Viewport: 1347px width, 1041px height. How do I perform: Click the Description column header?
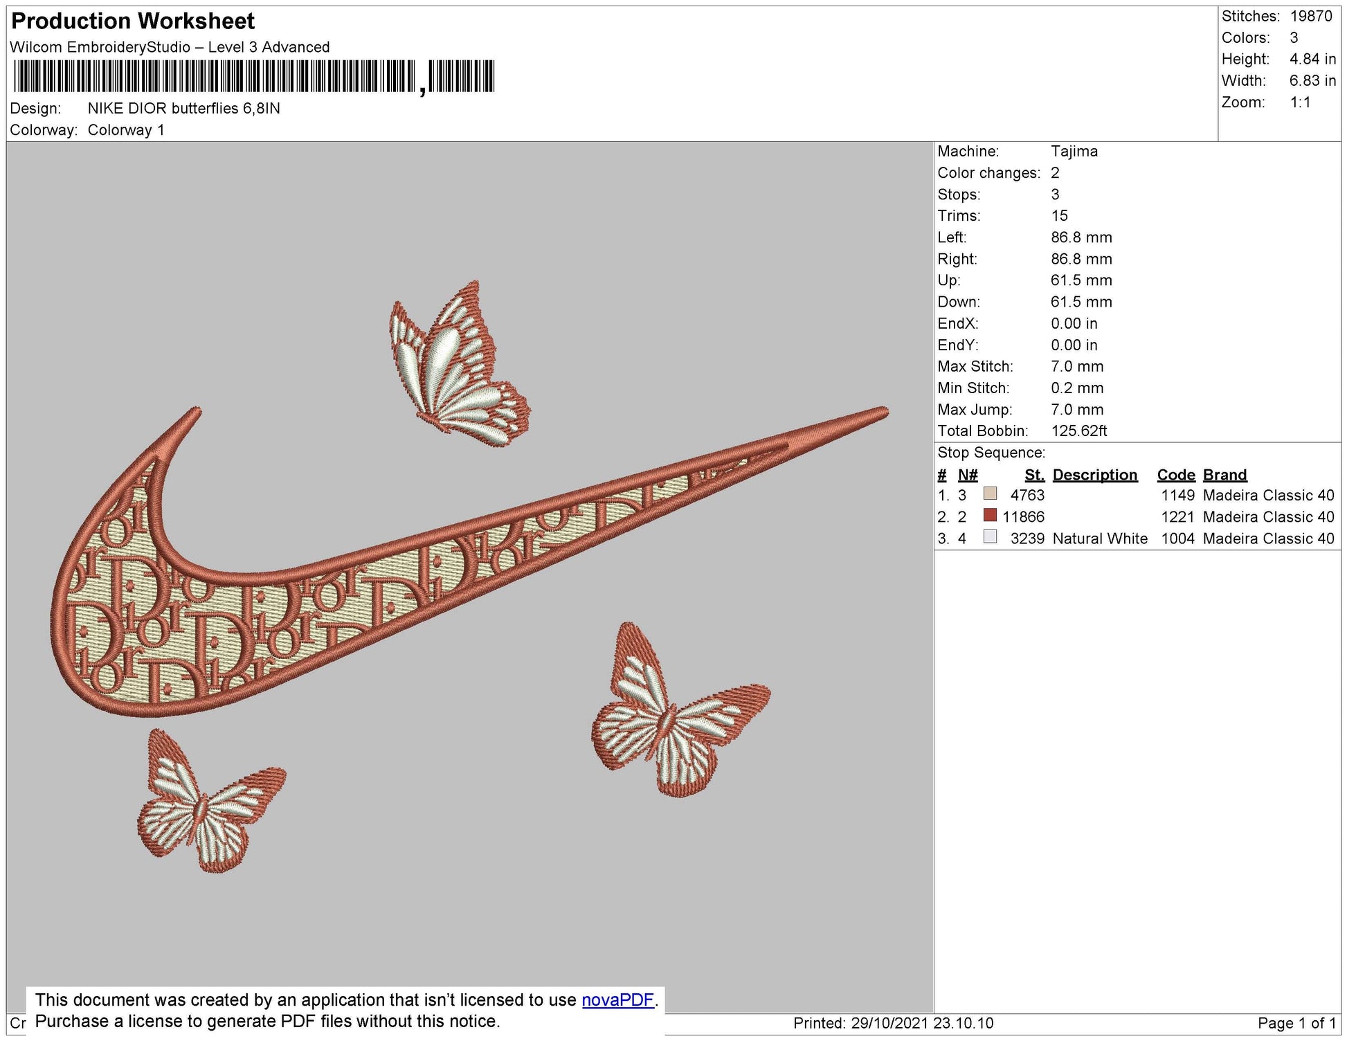pos(1094,475)
